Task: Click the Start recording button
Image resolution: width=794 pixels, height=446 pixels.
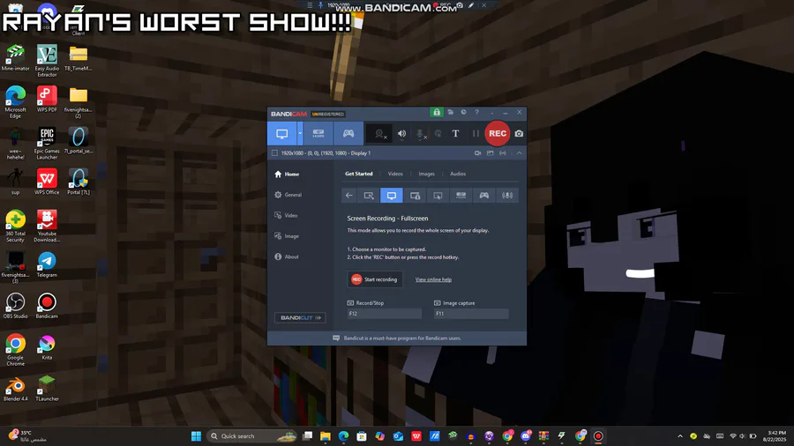Action: pos(375,279)
